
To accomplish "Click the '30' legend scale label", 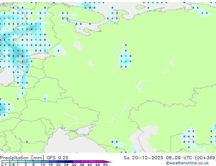I will click(74, 165).
